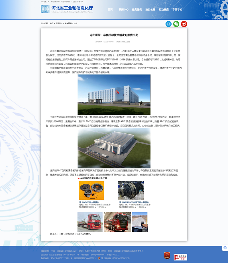Select the 专题专栏 navigation menu
This screenshot has width=228, height=263.
pos(177,10)
